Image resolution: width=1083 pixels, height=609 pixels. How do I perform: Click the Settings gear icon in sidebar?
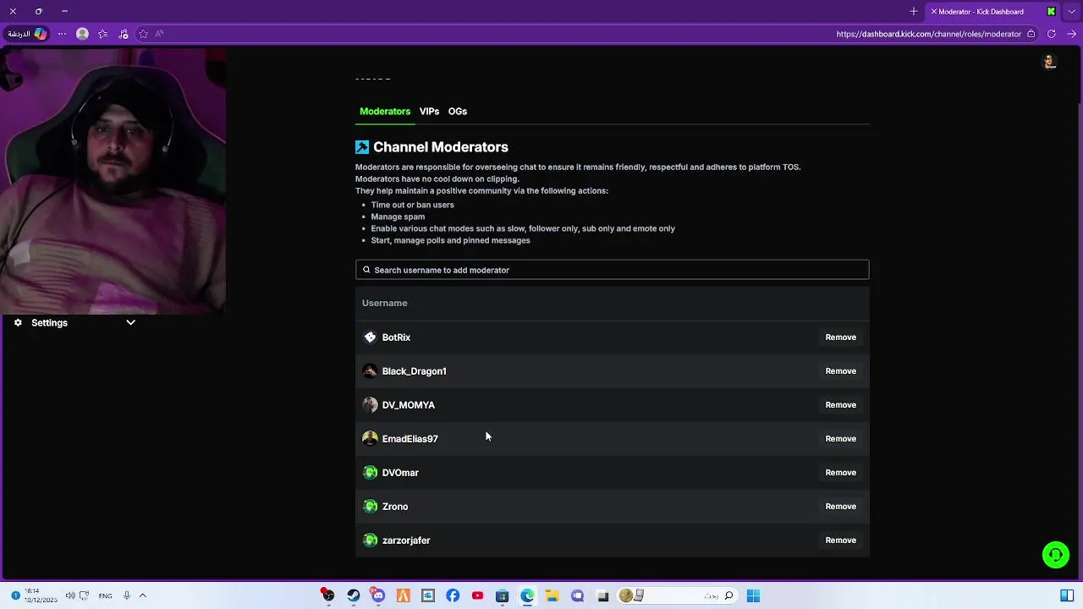tap(18, 322)
